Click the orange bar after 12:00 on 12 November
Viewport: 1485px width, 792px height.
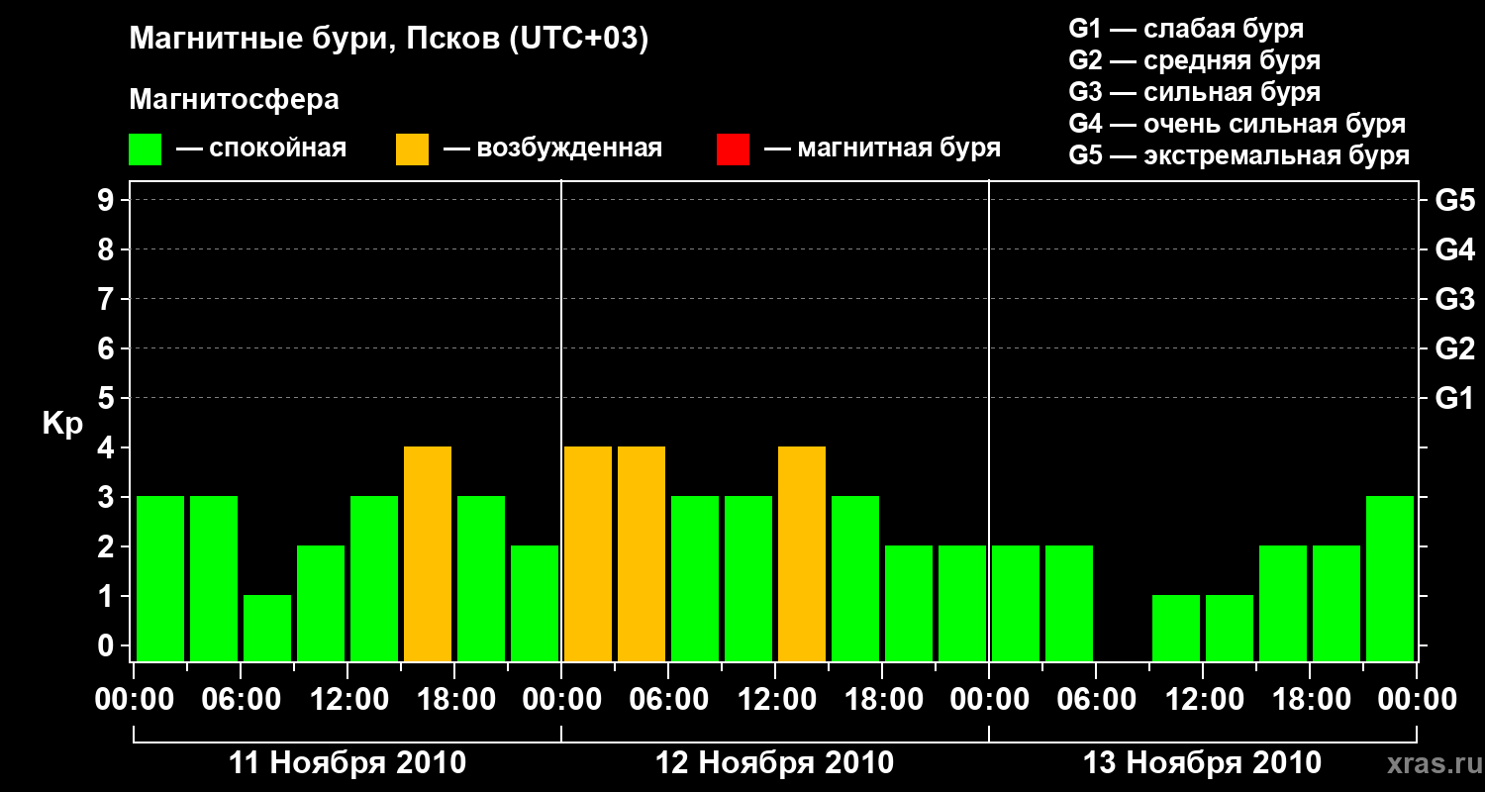pos(802,553)
